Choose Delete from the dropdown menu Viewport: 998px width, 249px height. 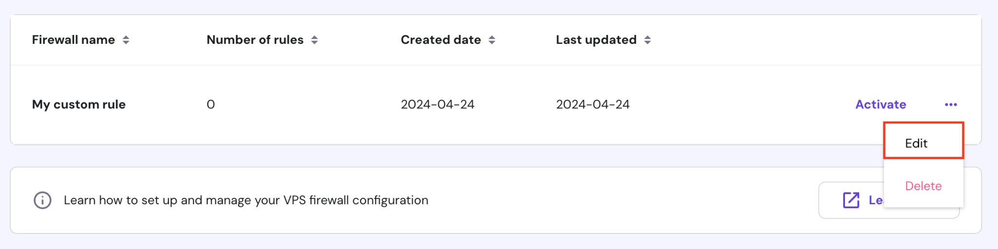[923, 186]
